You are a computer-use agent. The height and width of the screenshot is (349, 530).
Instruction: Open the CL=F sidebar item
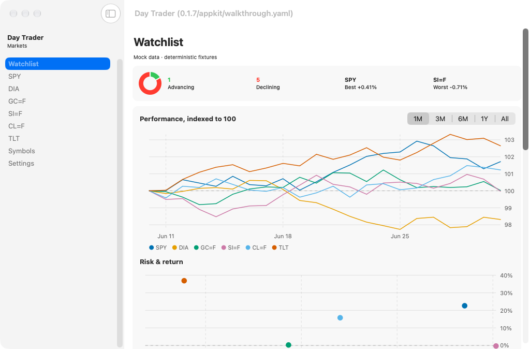tap(57, 126)
